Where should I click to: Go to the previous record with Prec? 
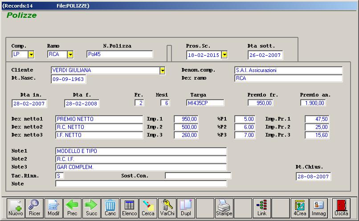pyautogui.click(x=72, y=208)
